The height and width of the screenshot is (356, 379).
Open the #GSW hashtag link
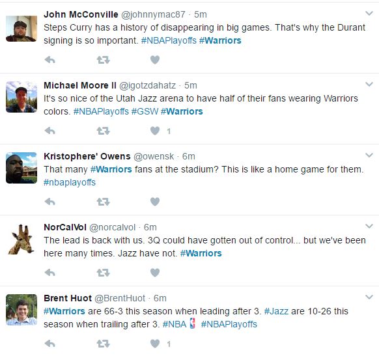[145, 111]
